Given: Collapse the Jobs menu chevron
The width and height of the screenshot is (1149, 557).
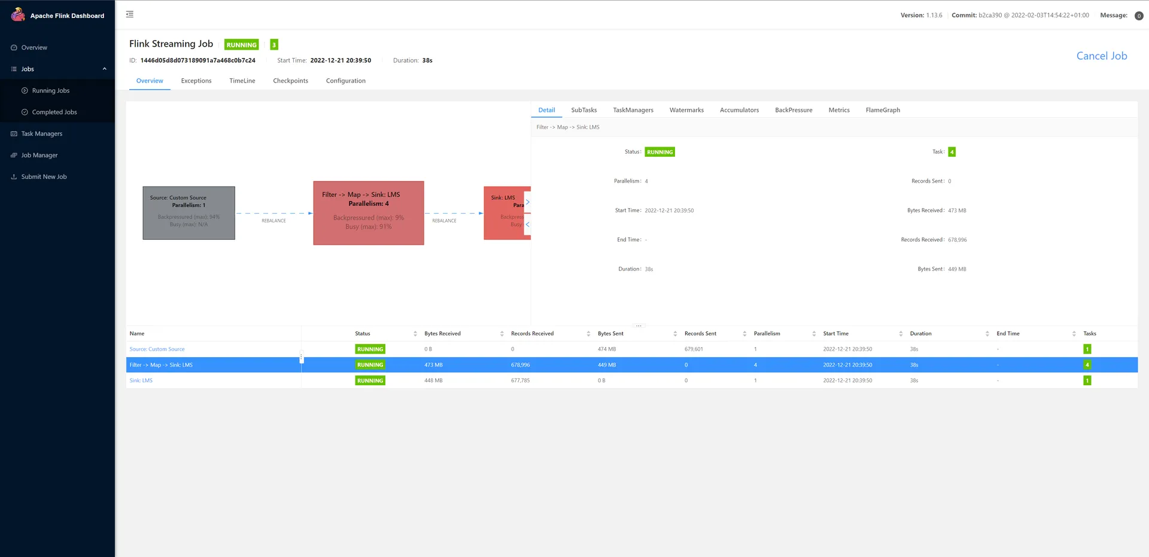Looking at the screenshot, I should pos(105,69).
